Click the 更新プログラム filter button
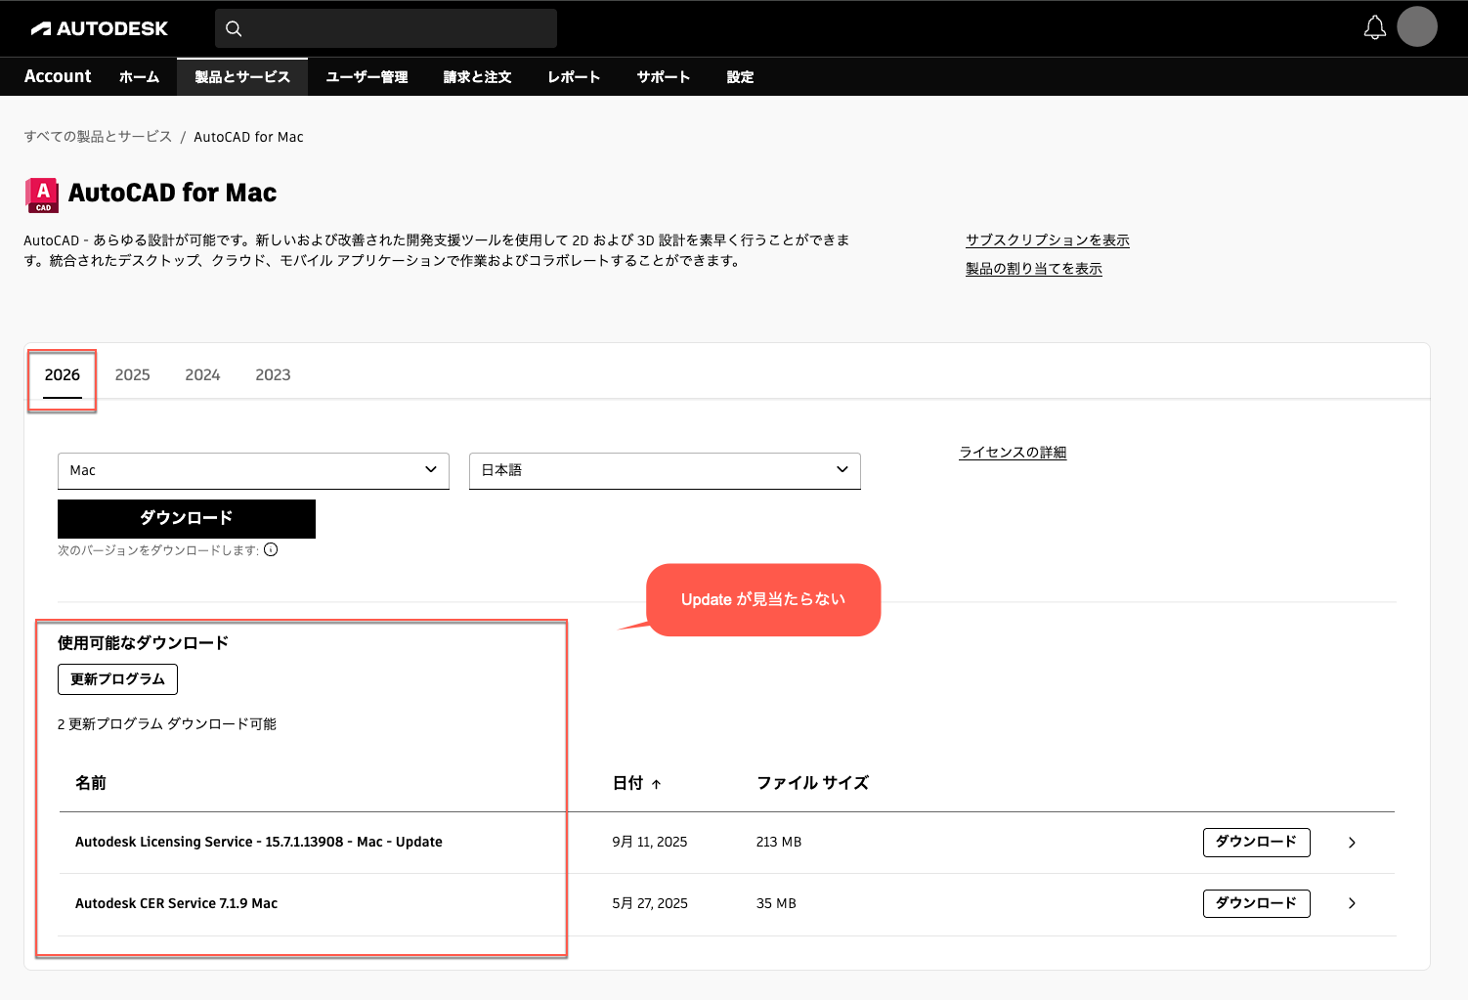The width and height of the screenshot is (1468, 1000). click(117, 679)
